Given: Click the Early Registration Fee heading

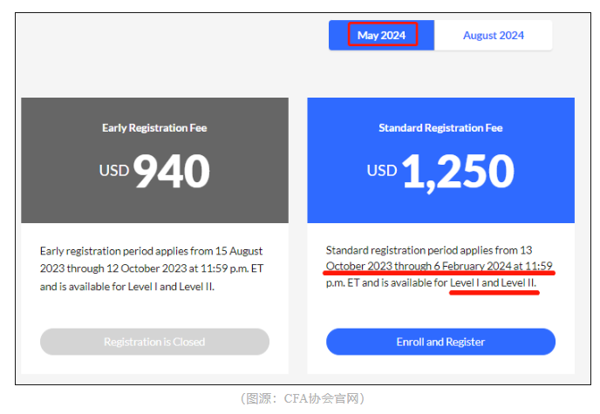Looking at the screenshot, I should tap(154, 128).
